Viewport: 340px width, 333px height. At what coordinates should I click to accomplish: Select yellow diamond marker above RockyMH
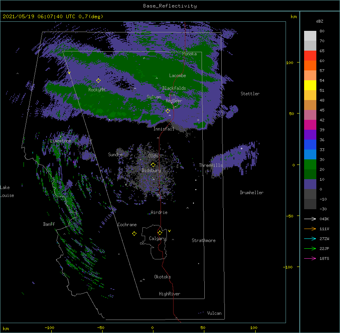pyautogui.click(x=98, y=80)
